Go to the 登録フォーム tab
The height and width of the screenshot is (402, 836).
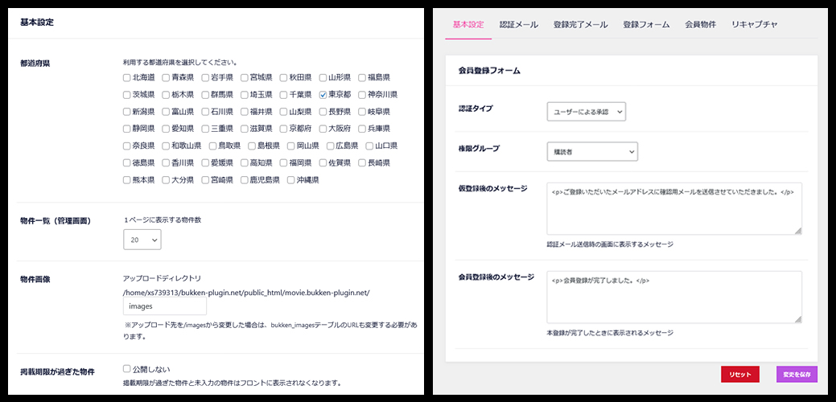(646, 25)
